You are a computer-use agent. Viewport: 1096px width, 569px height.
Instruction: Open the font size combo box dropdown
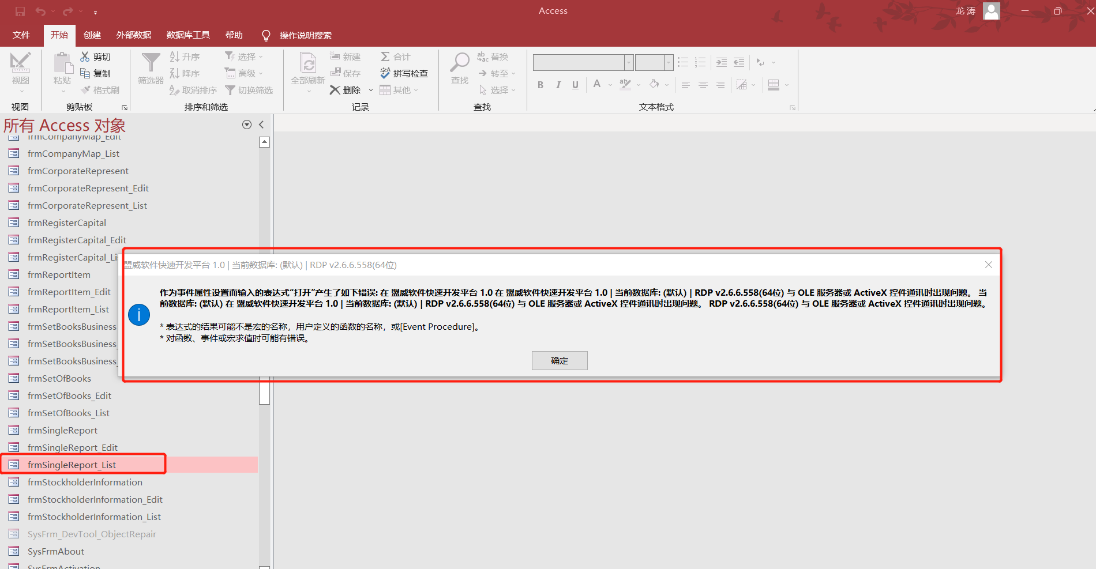point(669,62)
